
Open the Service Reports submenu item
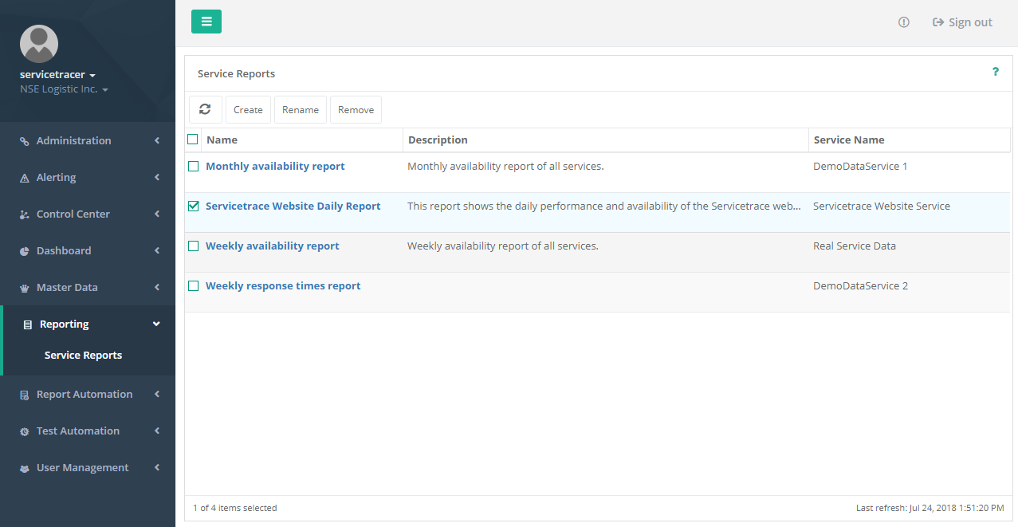(x=83, y=356)
